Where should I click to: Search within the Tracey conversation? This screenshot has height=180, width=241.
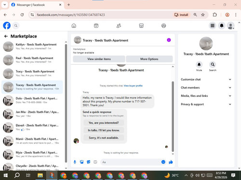click(213, 64)
